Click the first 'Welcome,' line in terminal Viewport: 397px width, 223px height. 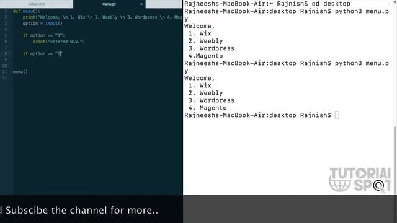[x=200, y=26]
